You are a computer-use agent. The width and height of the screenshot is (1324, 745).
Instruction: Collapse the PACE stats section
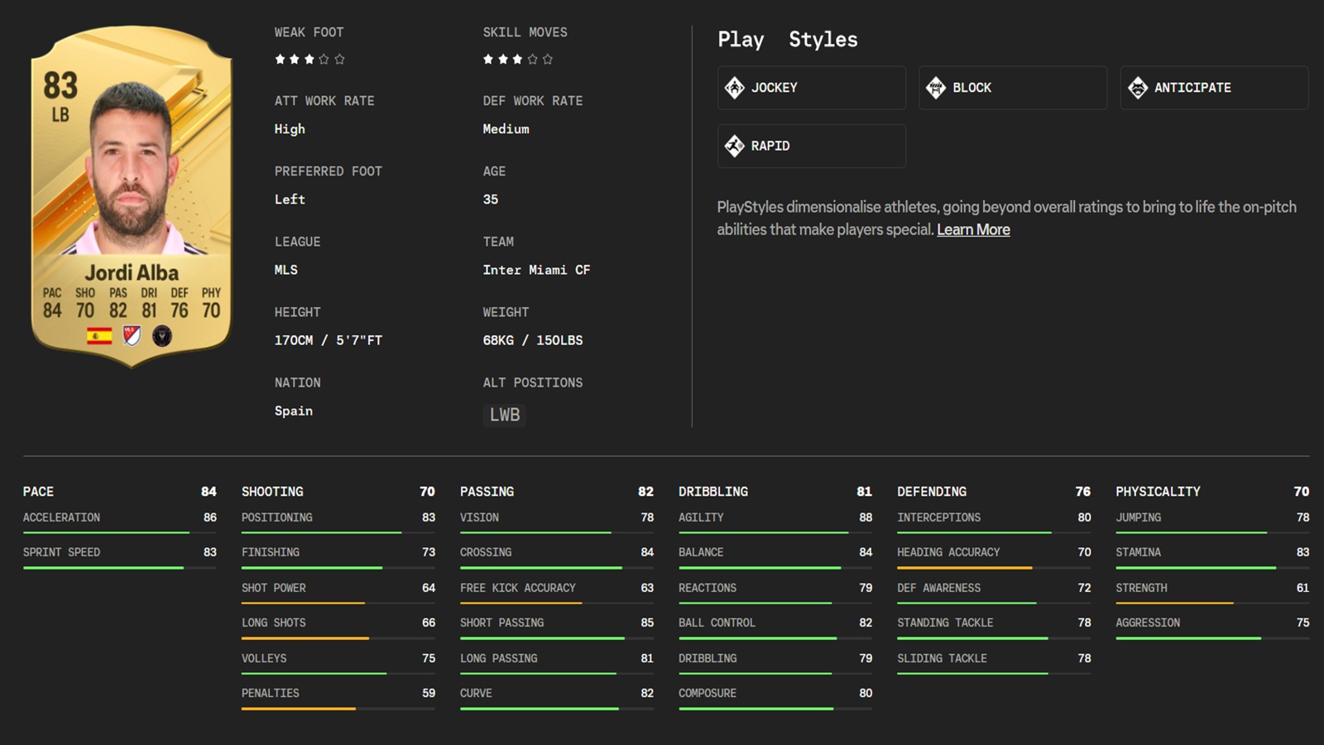(x=38, y=491)
